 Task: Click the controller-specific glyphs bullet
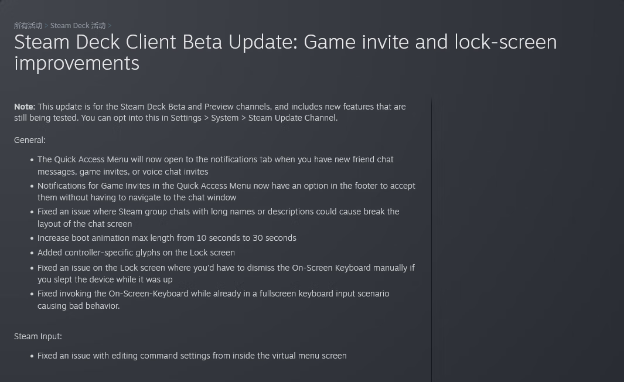pyautogui.click(x=136, y=253)
